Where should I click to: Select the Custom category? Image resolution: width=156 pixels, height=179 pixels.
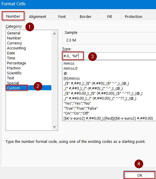tap(28, 88)
